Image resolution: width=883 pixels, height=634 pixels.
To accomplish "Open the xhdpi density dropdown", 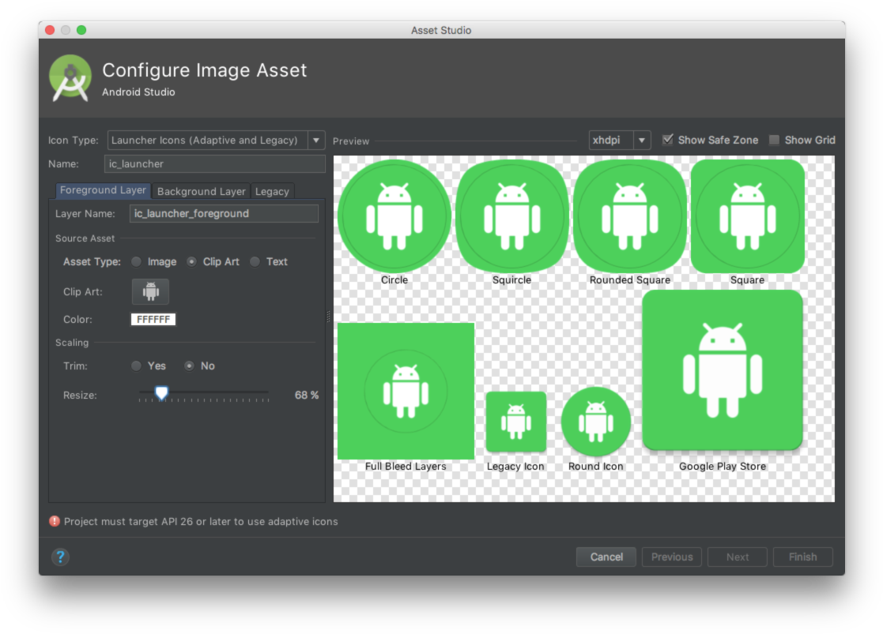I will pyautogui.click(x=620, y=140).
